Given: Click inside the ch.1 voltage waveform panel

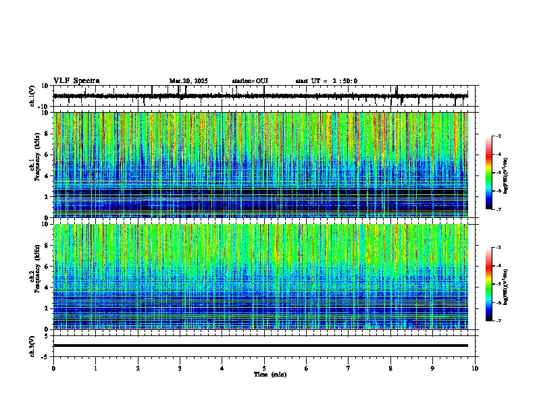Looking at the screenshot, I should click(x=265, y=96).
